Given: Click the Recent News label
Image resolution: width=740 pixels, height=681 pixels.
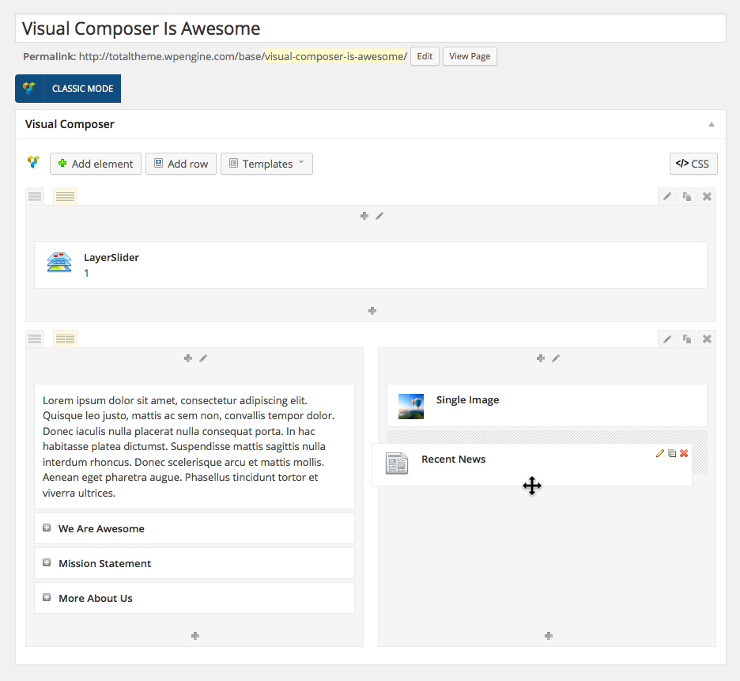Looking at the screenshot, I should click(454, 459).
